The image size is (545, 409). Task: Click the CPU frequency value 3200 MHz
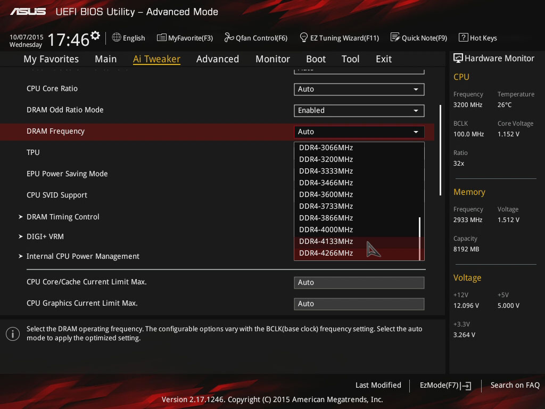[468, 105]
